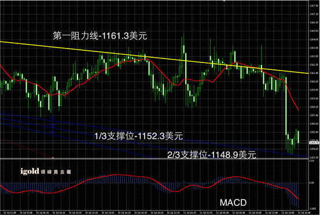Select the red dotted line at lower left
Viewport: 320px width, 215px height.
[x=27, y=148]
